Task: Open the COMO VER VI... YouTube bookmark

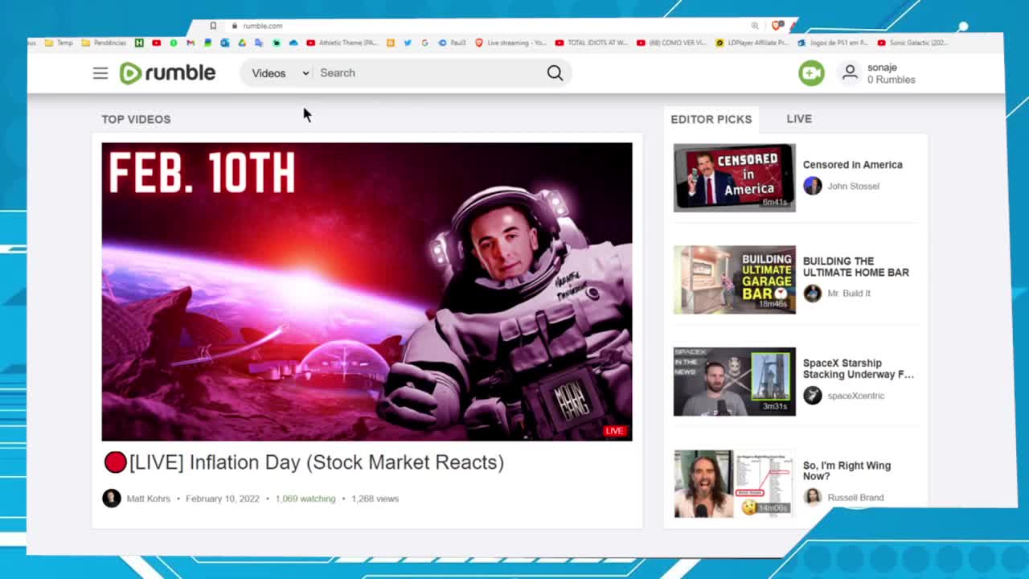Action: click(x=671, y=43)
